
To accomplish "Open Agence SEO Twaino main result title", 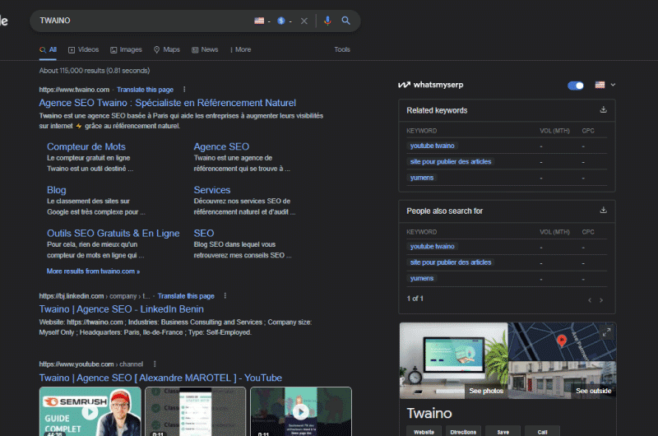I will click(x=168, y=103).
